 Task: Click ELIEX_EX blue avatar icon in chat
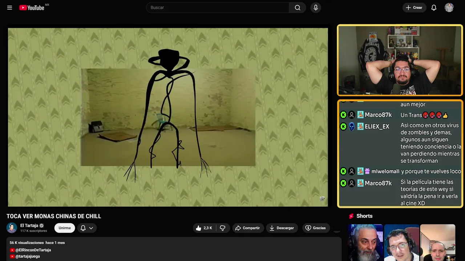click(352, 127)
